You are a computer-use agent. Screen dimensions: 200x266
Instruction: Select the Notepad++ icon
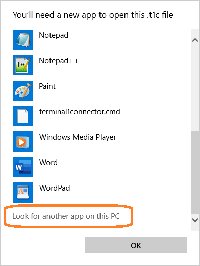point(23,65)
